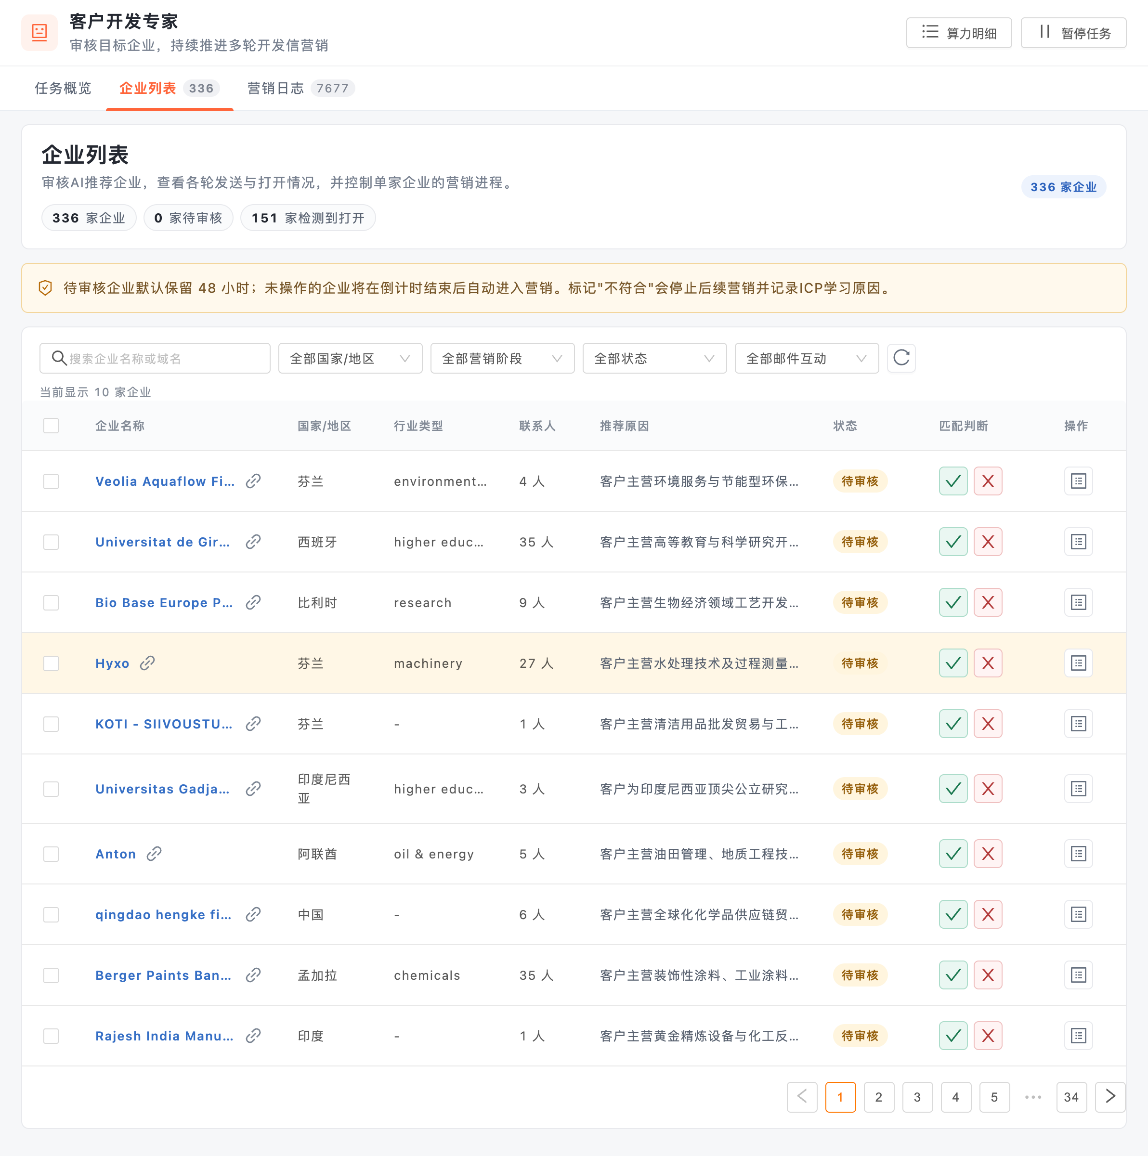Reject match for Universitat de Gir row
Image resolution: width=1148 pixels, height=1156 pixels.
(988, 542)
